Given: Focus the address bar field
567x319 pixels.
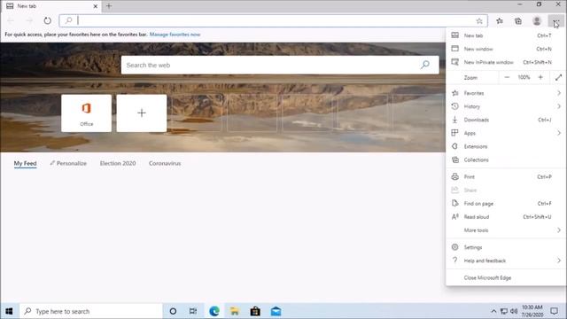Looking at the screenshot, I should tap(274, 20).
